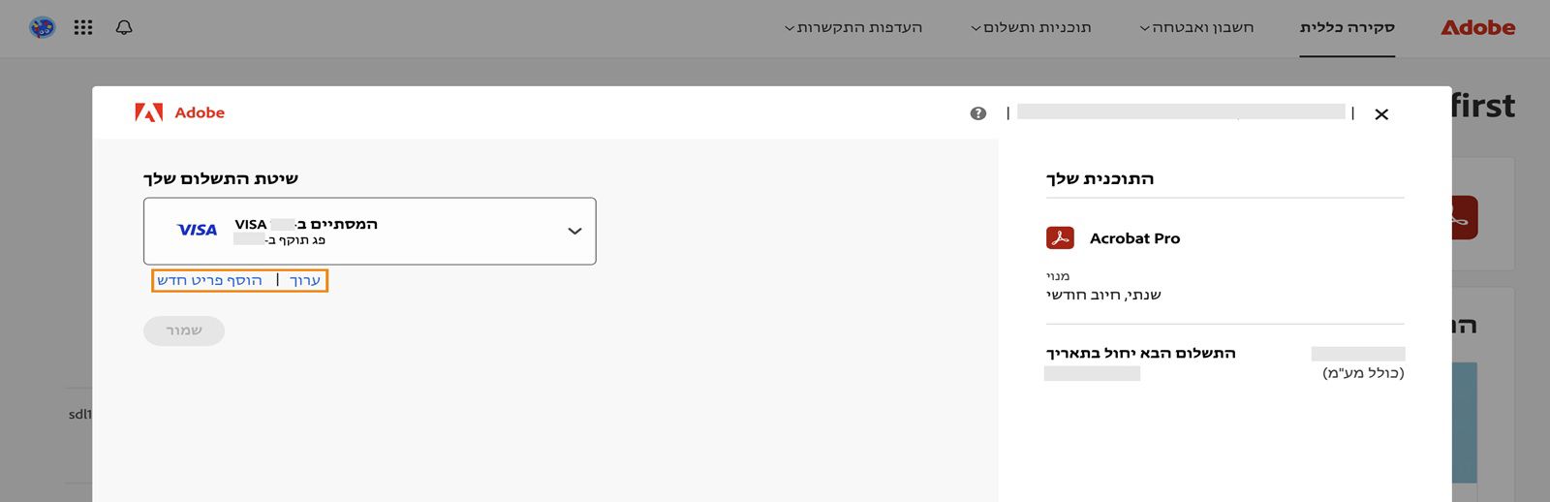Click the VISA card logo
1550x502 pixels.
[198, 230]
